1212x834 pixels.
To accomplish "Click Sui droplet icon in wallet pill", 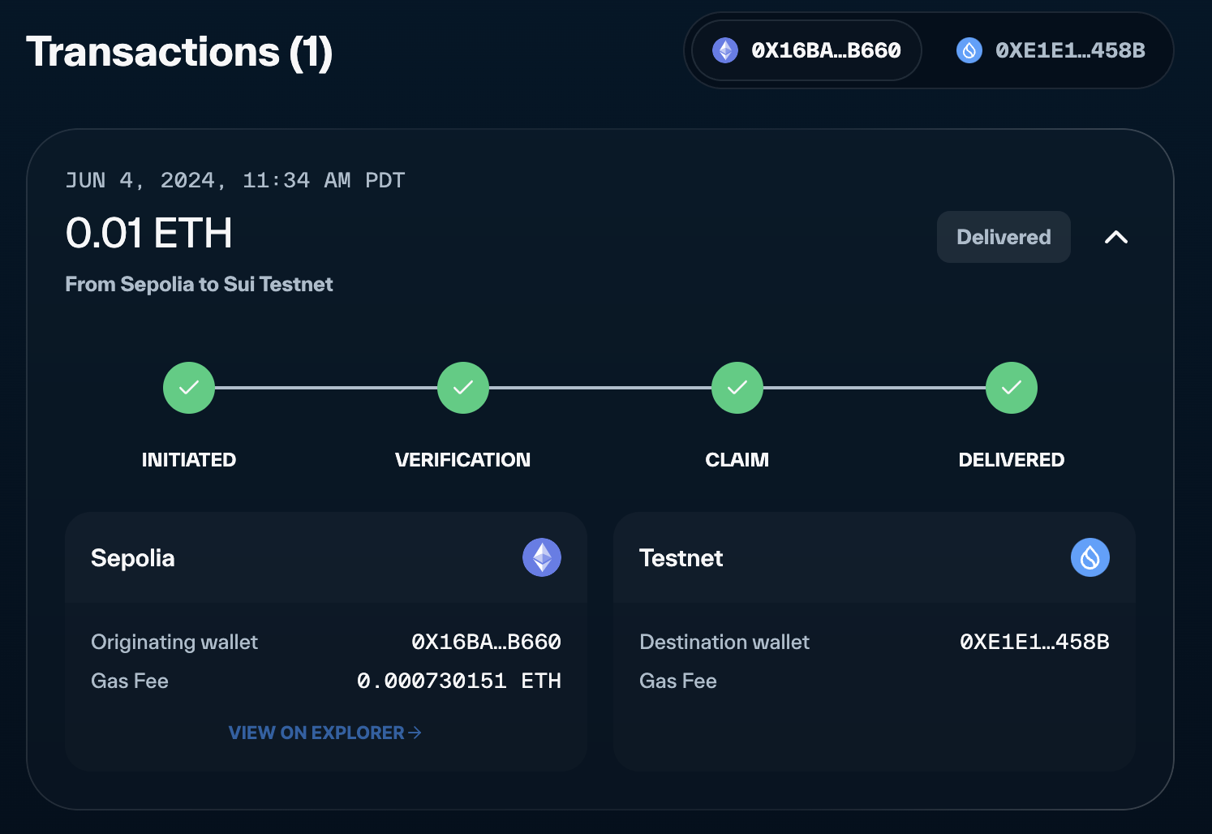I will tap(969, 50).
